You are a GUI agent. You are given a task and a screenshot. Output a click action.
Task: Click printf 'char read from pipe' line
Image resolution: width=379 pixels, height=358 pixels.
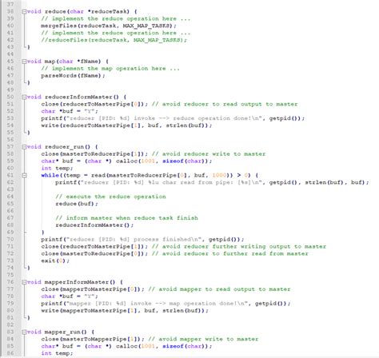212,182
